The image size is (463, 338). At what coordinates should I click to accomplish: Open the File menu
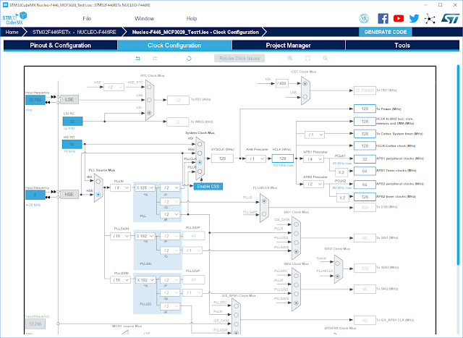point(87,19)
